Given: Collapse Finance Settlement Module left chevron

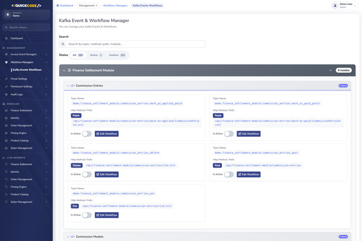Looking at the screenshot, I should 64,70.
